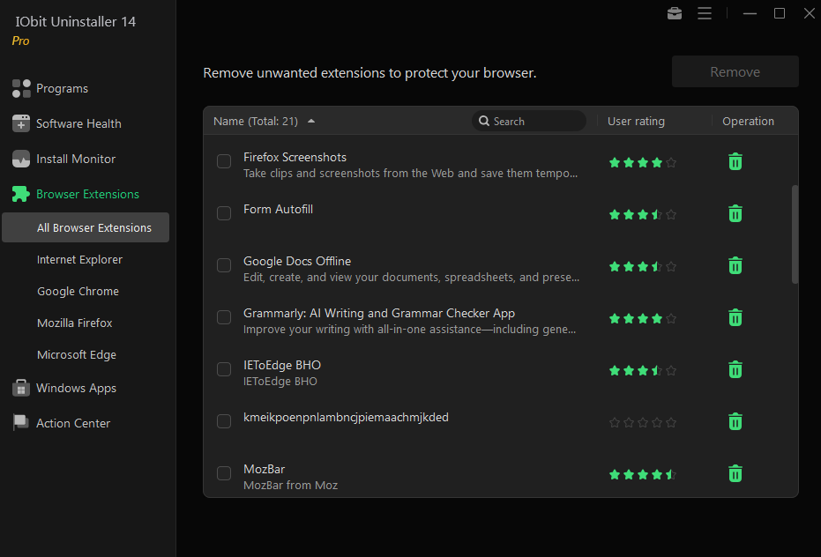Click the search magnifier icon
Image resolution: width=821 pixels, height=557 pixels.
click(x=484, y=121)
